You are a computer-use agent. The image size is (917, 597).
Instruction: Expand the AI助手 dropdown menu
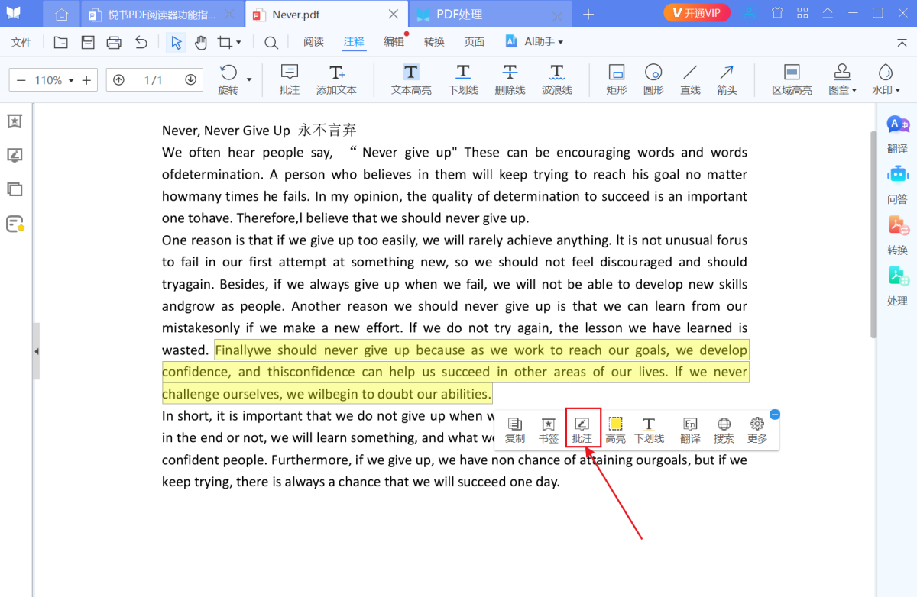(534, 42)
